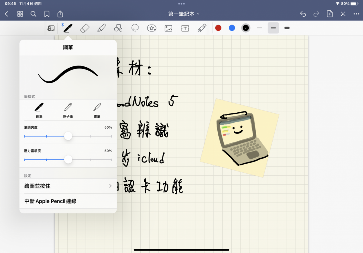Viewport: 363px width, 253px height.
Task: Select the lasso tool
Action: tap(135, 28)
